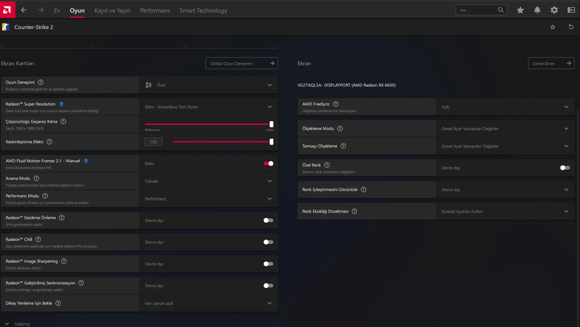Click the Global Oyun Deneyimi button

point(242,63)
